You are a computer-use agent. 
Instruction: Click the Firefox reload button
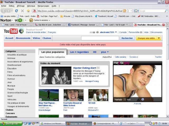coord(16,11)
